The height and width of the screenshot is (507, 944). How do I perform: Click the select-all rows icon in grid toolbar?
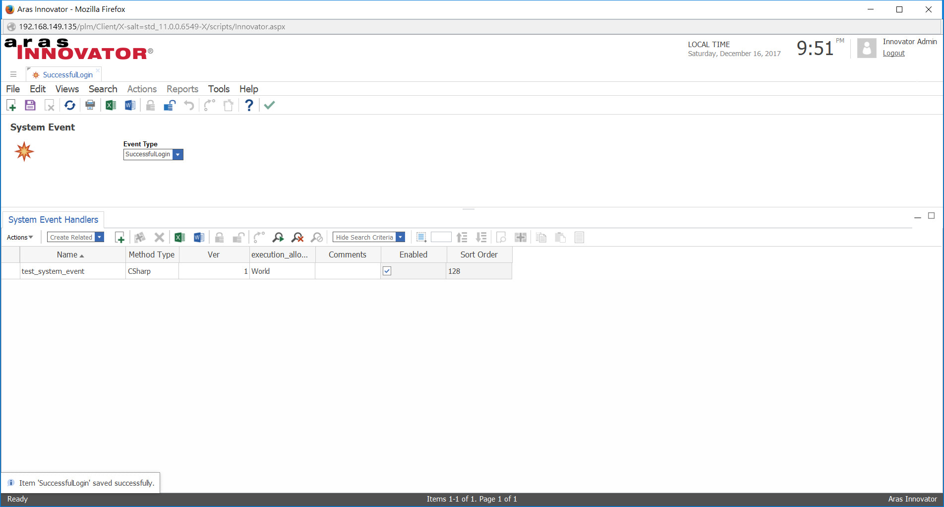pyautogui.click(x=421, y=238)
